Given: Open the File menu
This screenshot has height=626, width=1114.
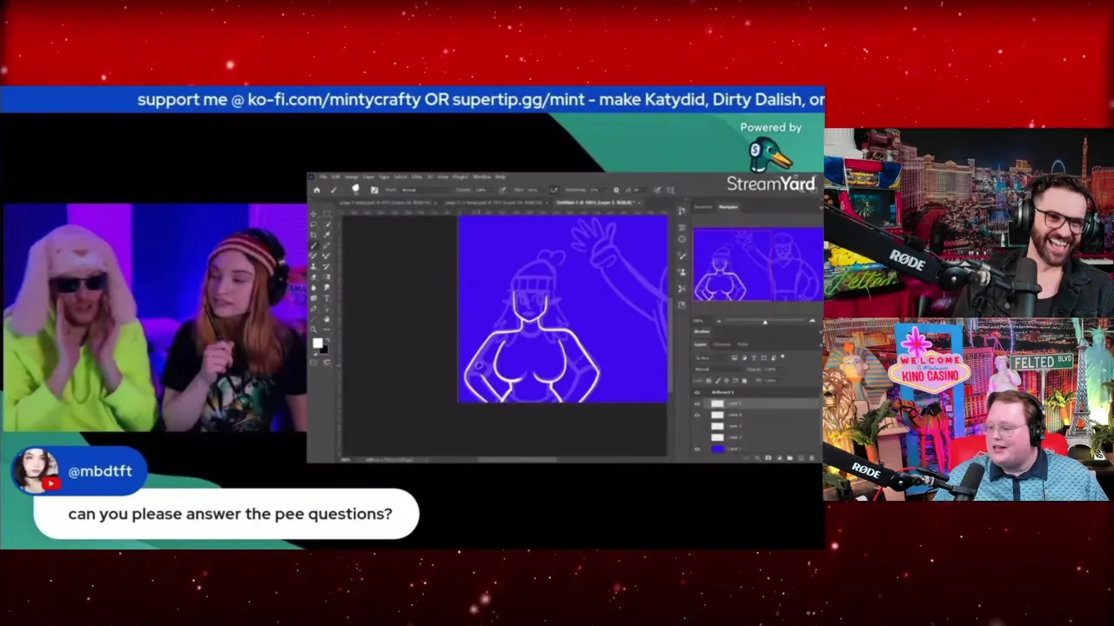Looking at the screenshot, I should [x=323, y=176].
